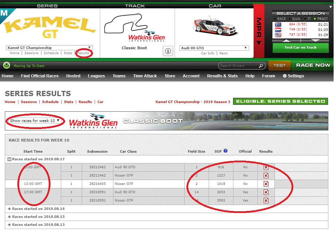This screenshot has height=230, width=335.
Task: Click Sessions link under series dropdown
Action: pyautogui.click(x=31, y=53)
